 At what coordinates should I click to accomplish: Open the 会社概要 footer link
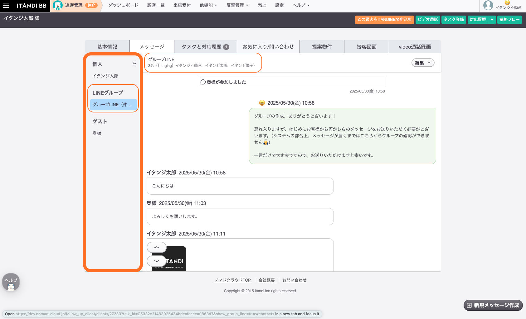point(267,280)
